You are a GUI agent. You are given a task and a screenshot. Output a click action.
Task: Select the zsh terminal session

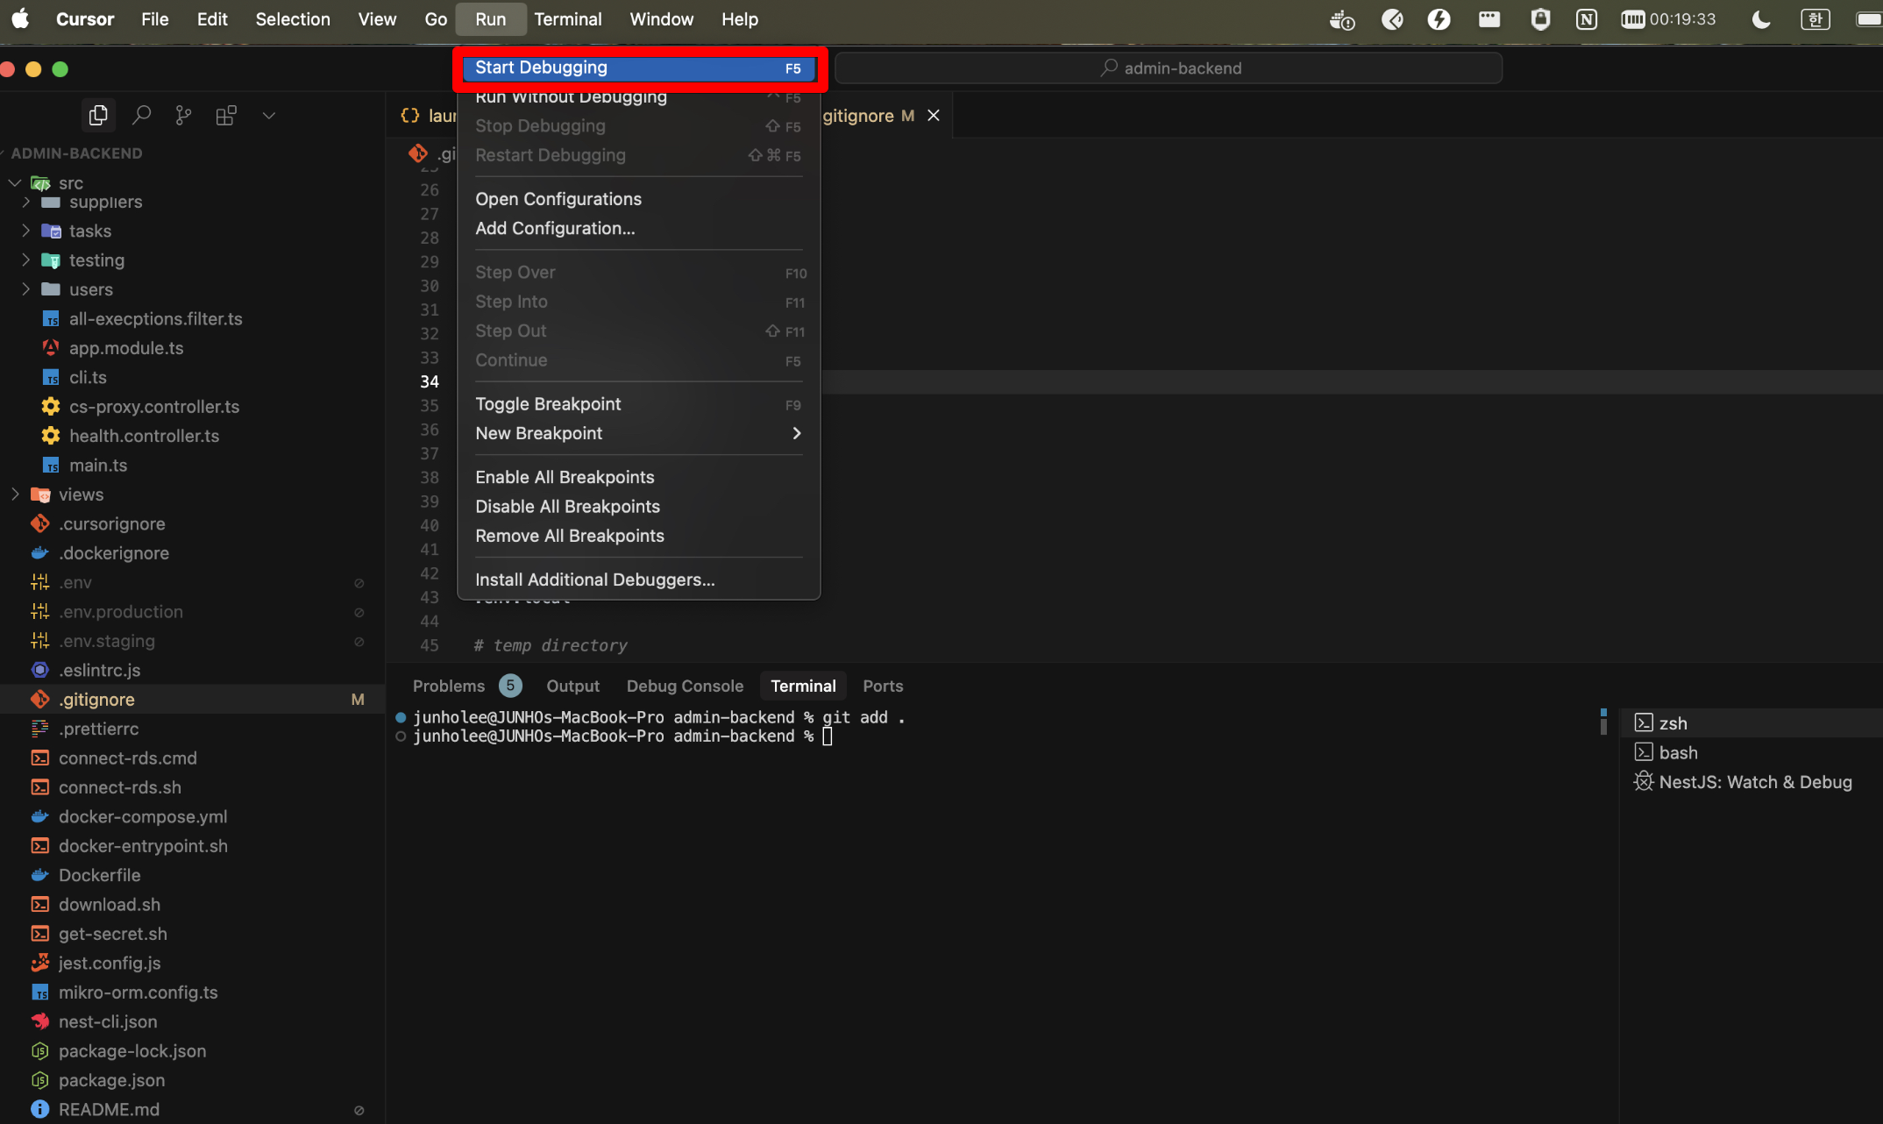point(1672,723)
